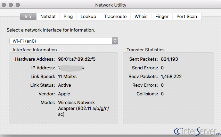221x137 pixels.
Task: Open the Traceroute tab
Action: tap(115, 16)
